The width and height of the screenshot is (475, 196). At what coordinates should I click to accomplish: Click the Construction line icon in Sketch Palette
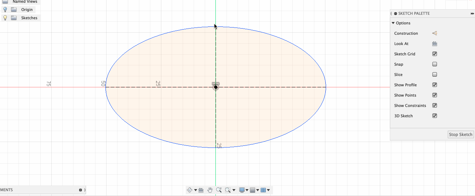point(435,33)
